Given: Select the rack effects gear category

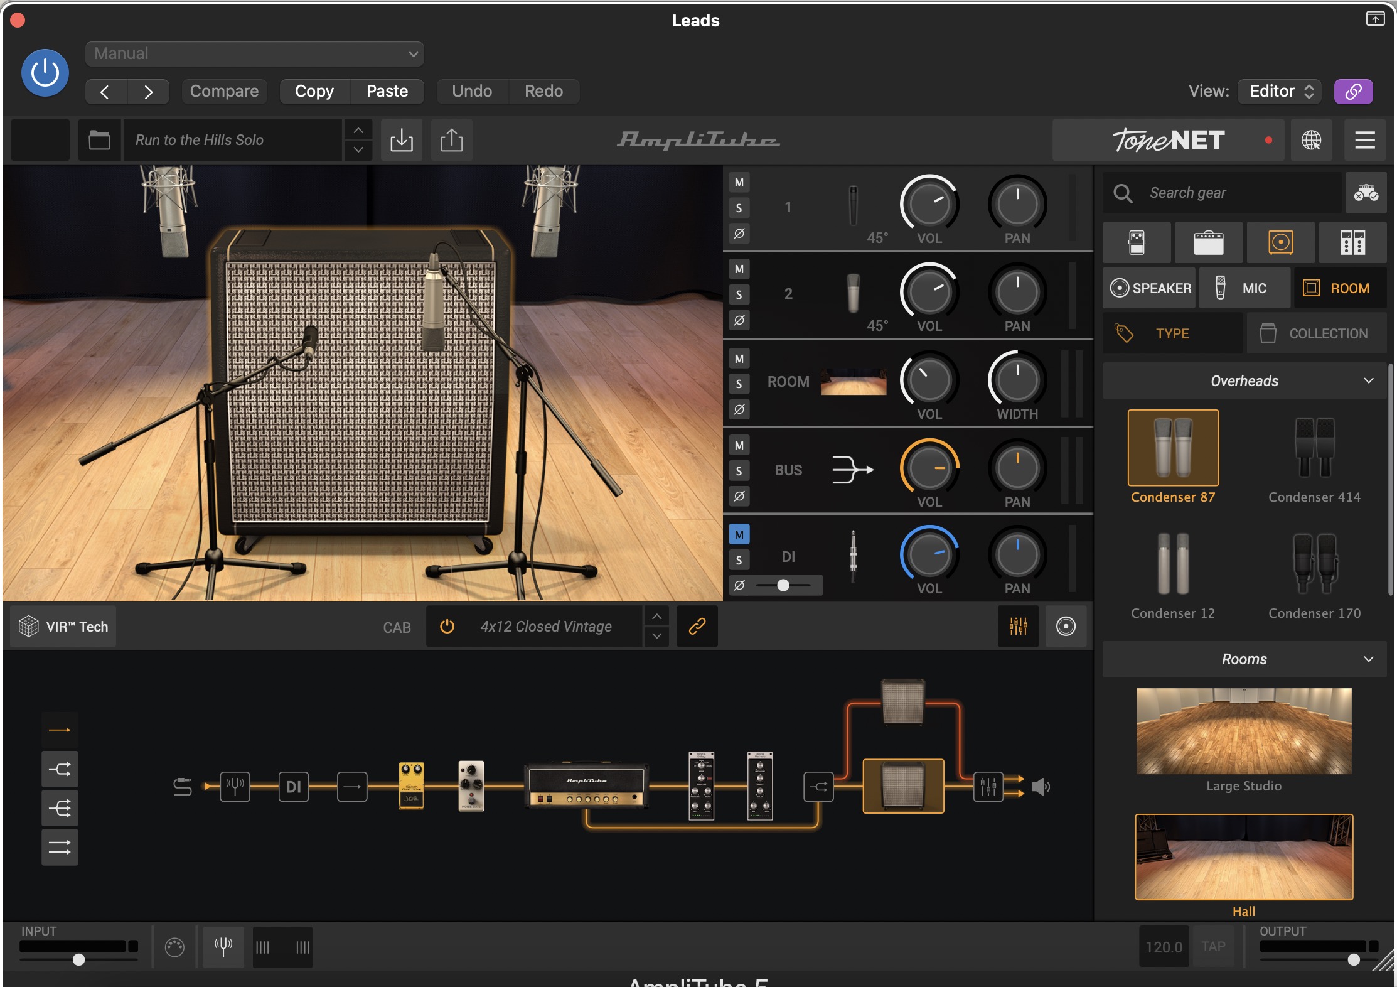Looking at the screenshot, I should pos(1352,242).
